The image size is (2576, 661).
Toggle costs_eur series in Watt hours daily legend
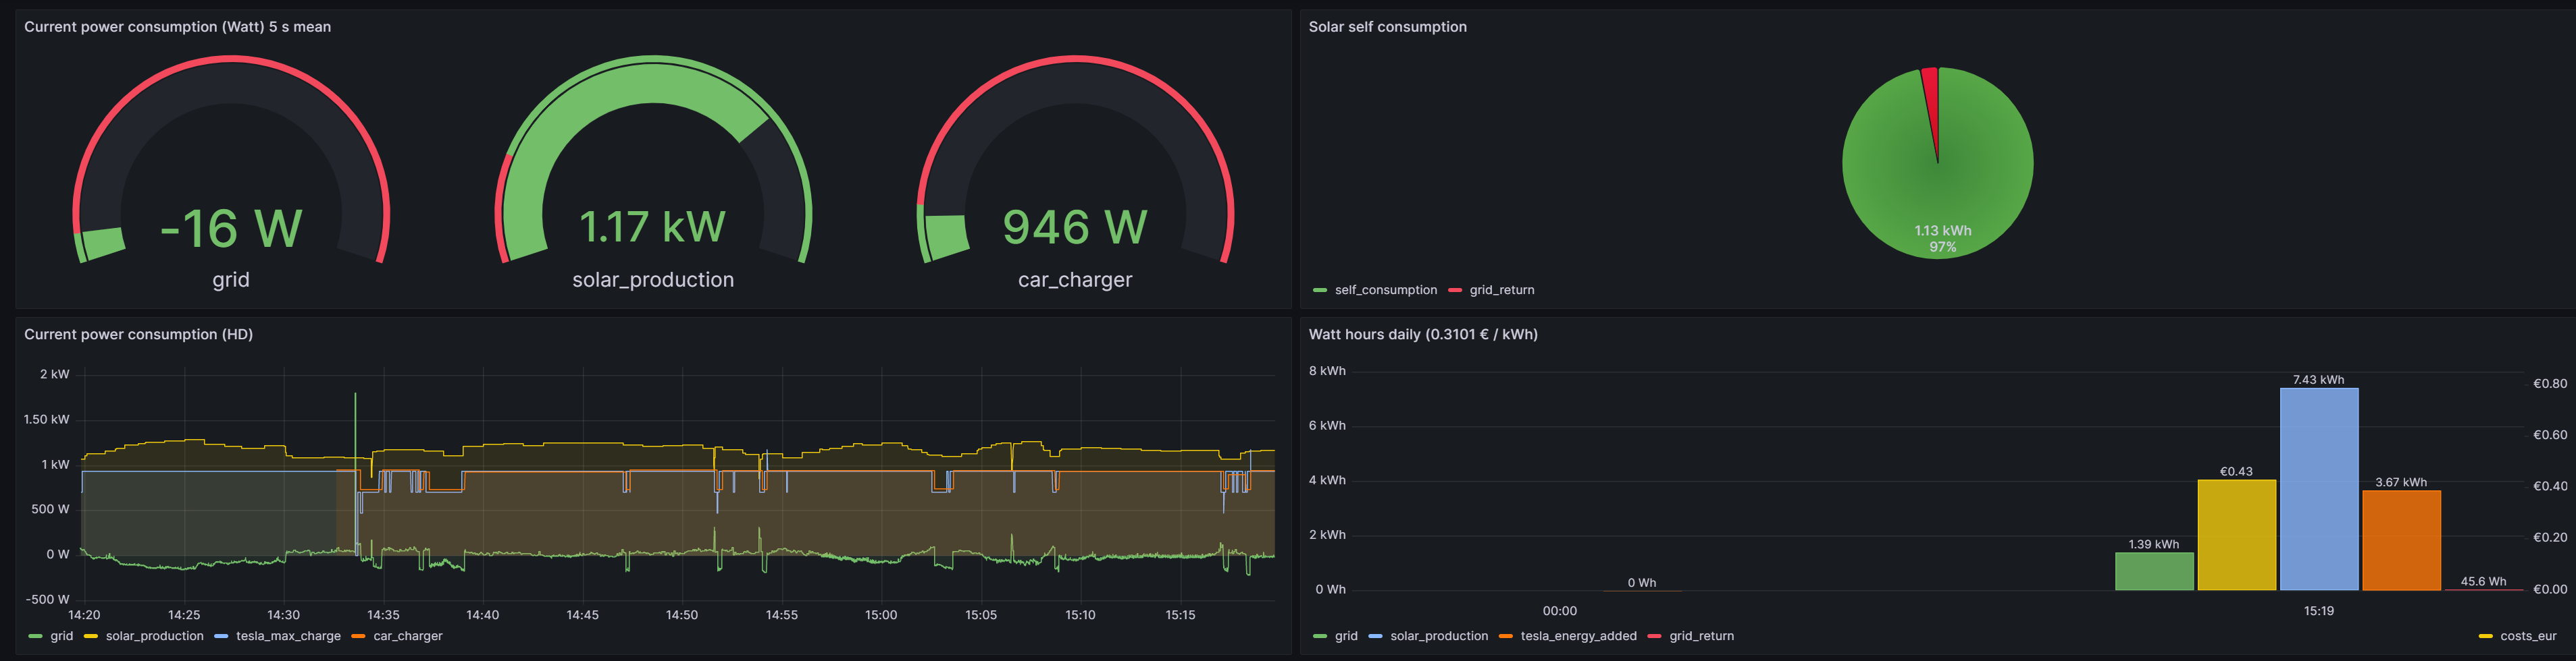(2527, 636)
